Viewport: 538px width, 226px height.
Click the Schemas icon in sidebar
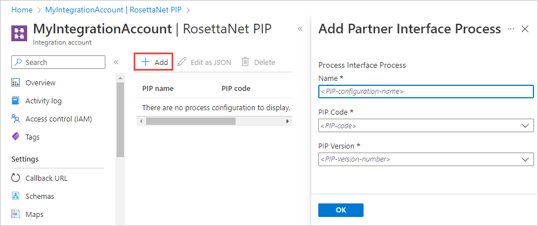[16, 197]
